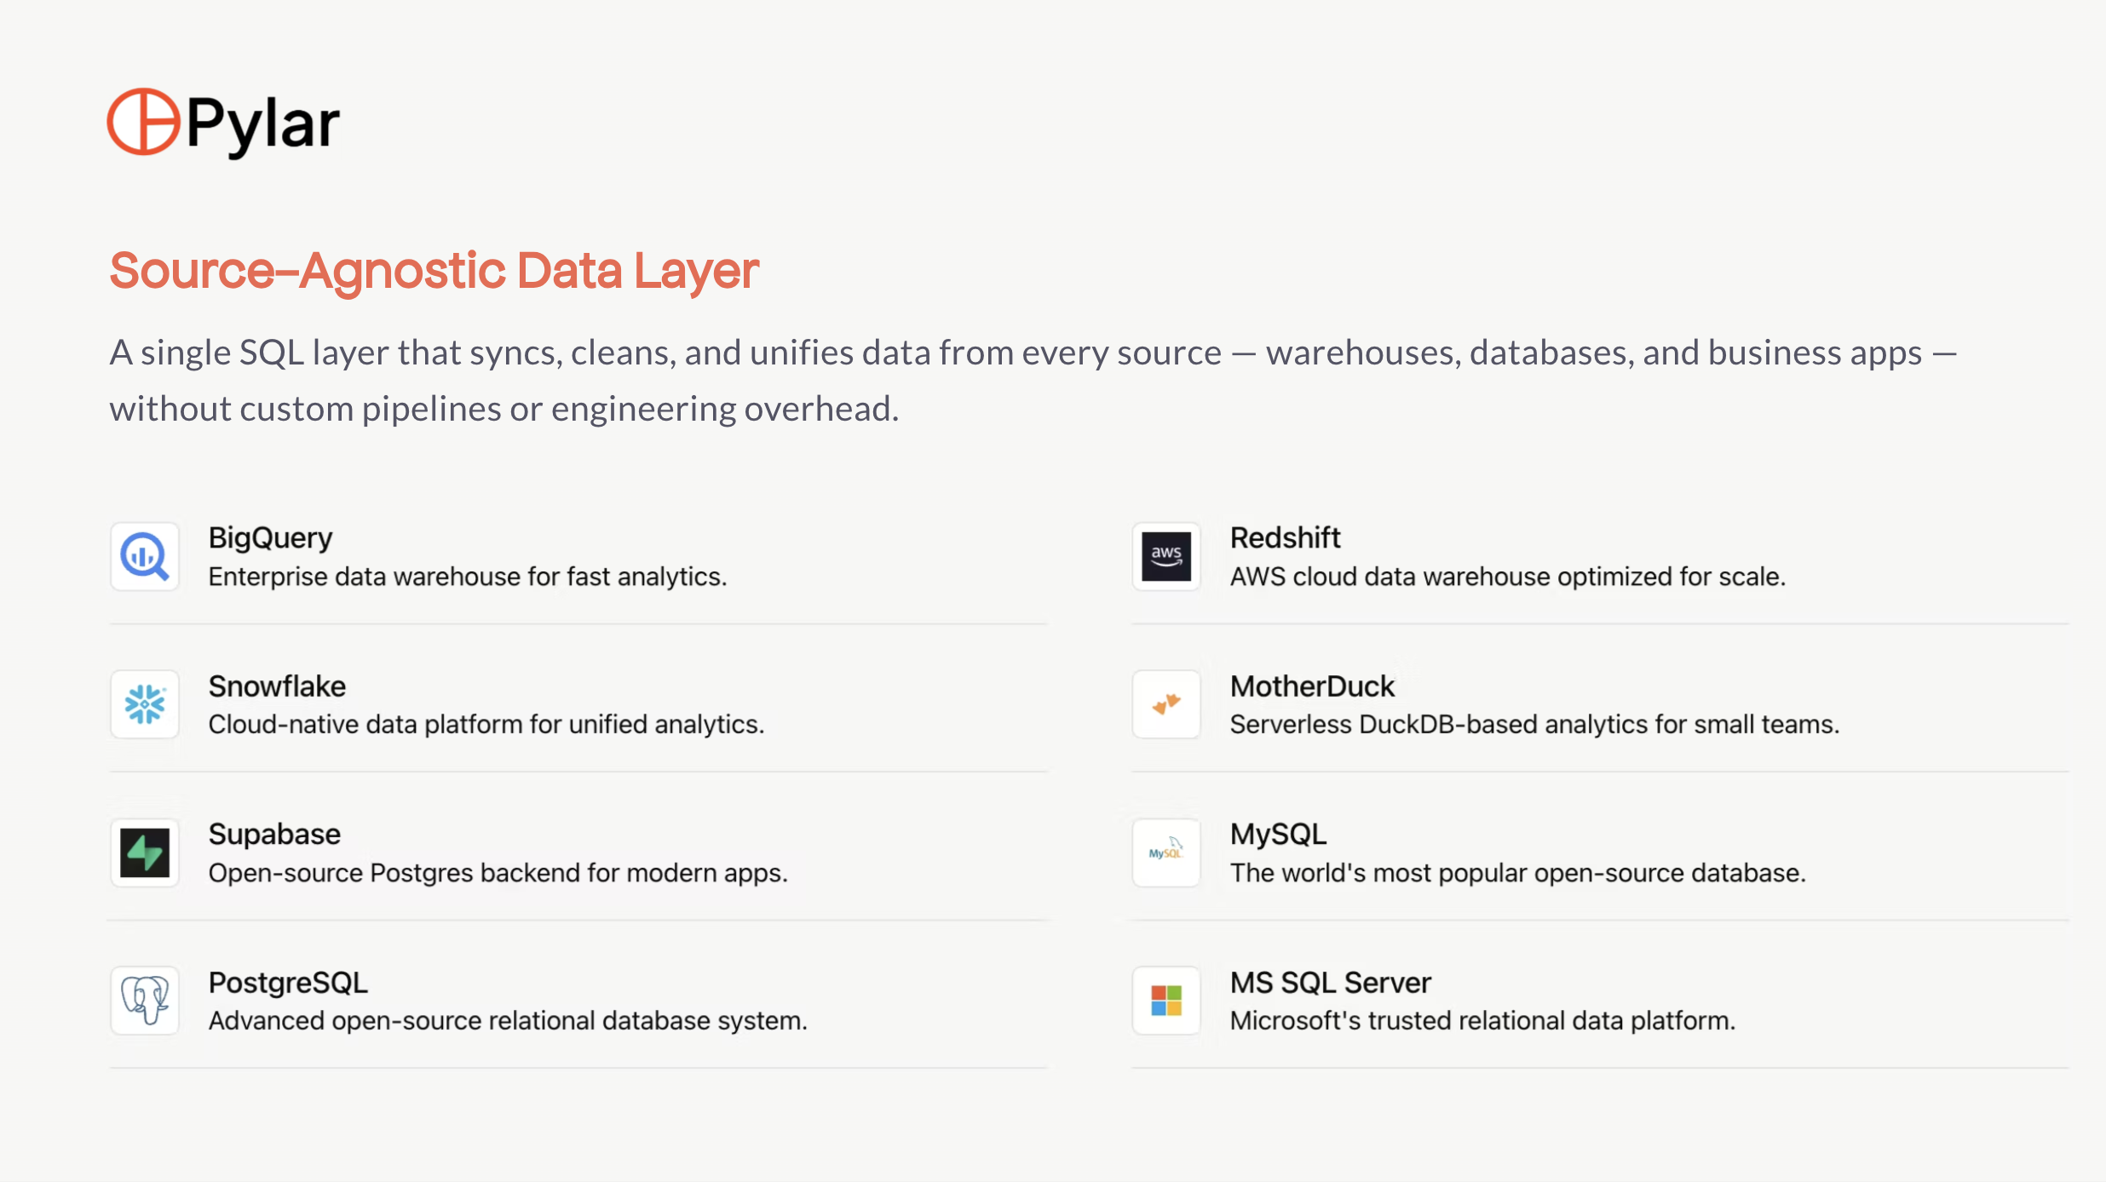Viewport: 2106px width, 1182px height.
Task: Click the Source-Agnostic Data Layer heading
Action: (434, 271)
